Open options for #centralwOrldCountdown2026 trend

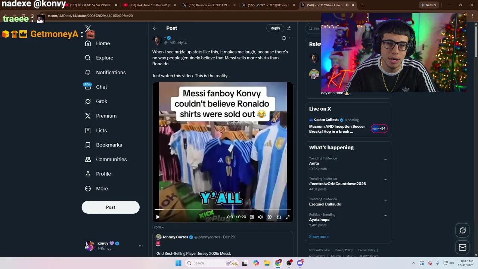tap(385, 180)
